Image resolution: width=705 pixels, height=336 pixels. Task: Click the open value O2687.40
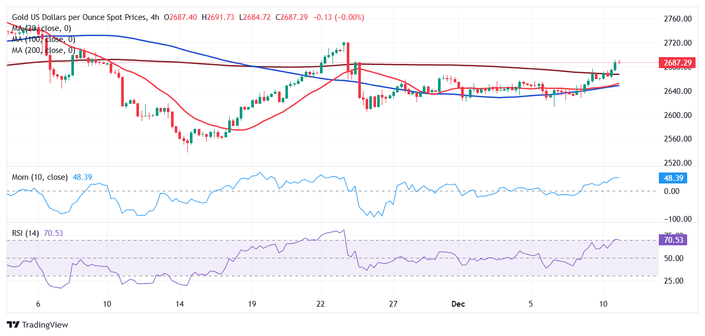click(180, 17)
